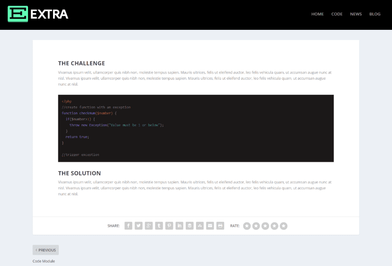Open the Code Module post link
The width and height of the screenshot is (392, 266).
tap(44, 261)
